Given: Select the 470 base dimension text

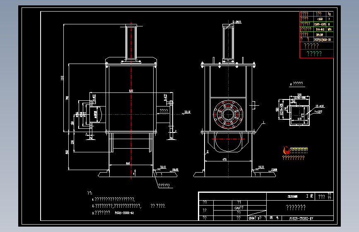Looking at the screenshot, I should coord(224,159).
